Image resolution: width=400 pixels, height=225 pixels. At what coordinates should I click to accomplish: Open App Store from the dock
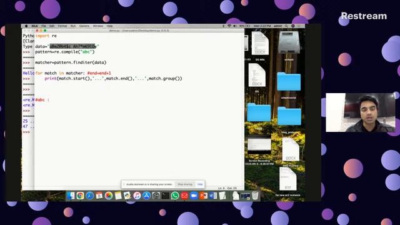tap(146, 196)
